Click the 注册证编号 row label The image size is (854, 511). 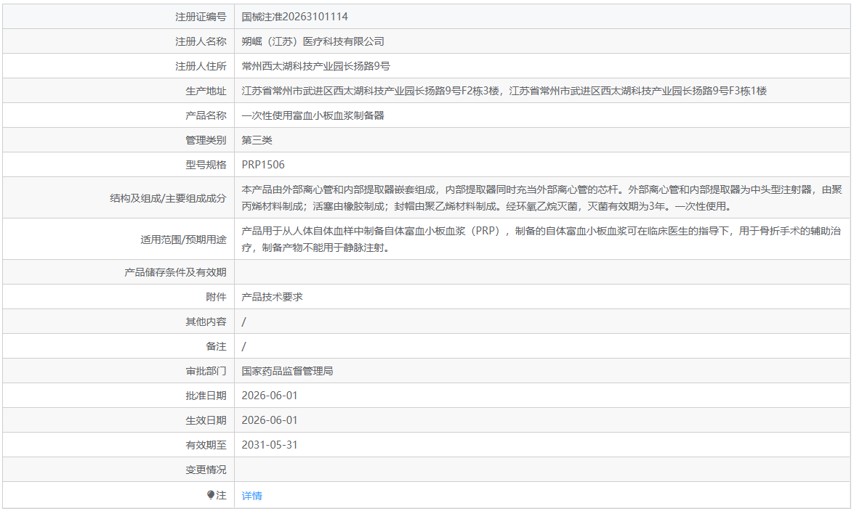pyautogui.click(x=201, y=17)
